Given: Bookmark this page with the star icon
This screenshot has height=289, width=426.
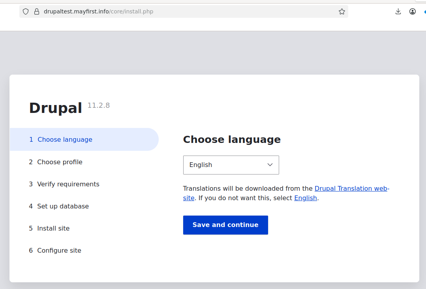Looking at the screenshot, I should [x=342, y=11].
